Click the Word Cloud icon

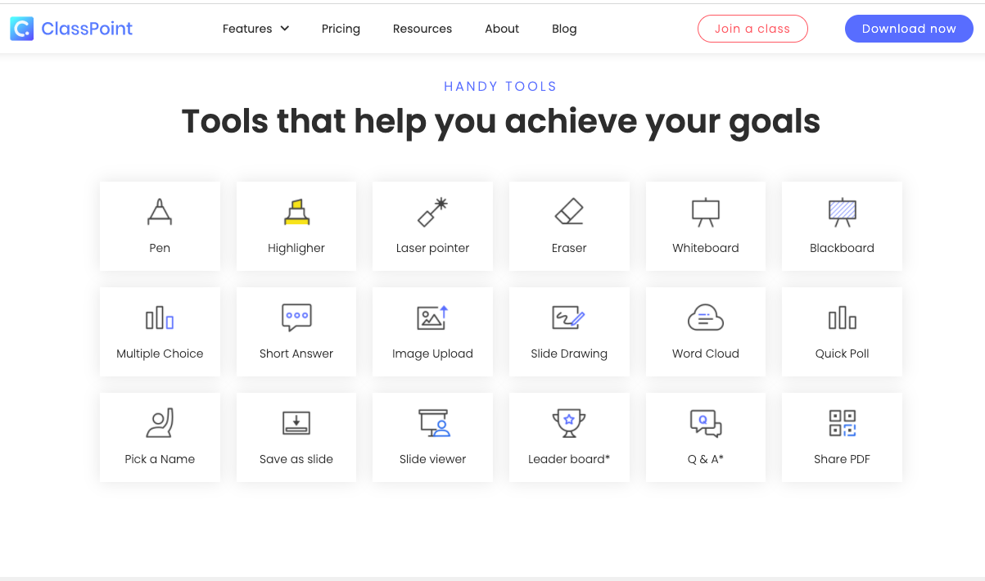tap(706, 318)
